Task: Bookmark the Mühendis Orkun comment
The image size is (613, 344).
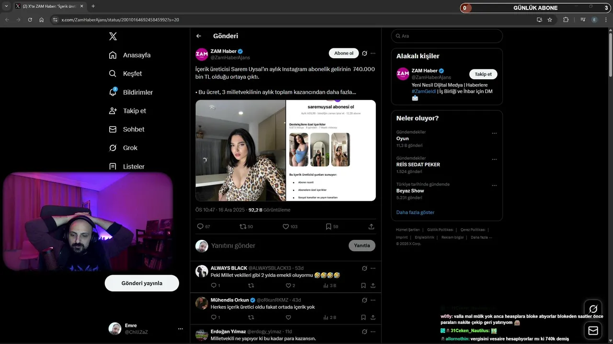Action: click(363, 317)
